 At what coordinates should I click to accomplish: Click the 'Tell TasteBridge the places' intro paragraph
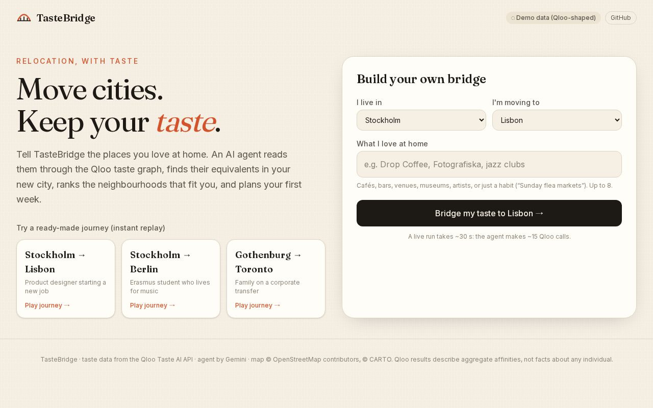pos(159,177)
